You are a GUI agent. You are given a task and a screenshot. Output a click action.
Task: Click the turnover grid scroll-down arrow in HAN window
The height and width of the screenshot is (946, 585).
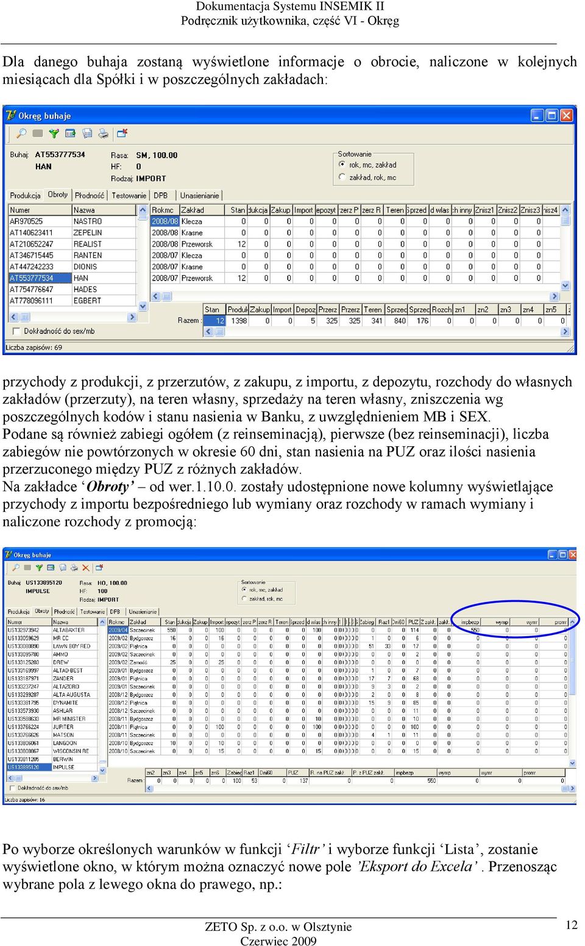pos(565,285)
